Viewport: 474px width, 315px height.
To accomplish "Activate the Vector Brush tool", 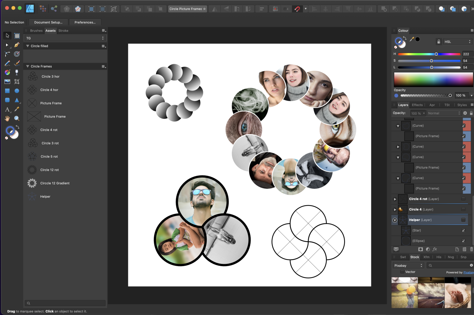I will coord(17,63).
